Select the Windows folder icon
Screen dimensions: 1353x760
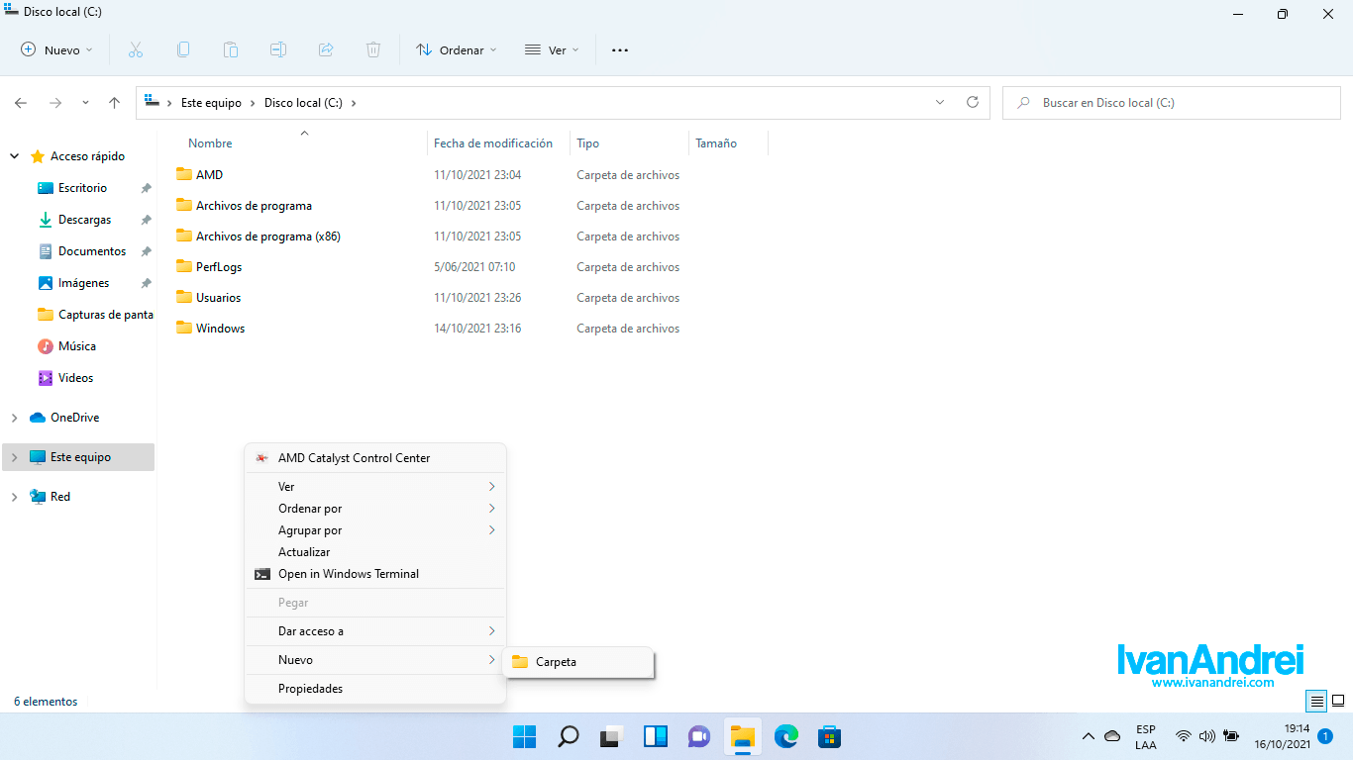(184, 328)
